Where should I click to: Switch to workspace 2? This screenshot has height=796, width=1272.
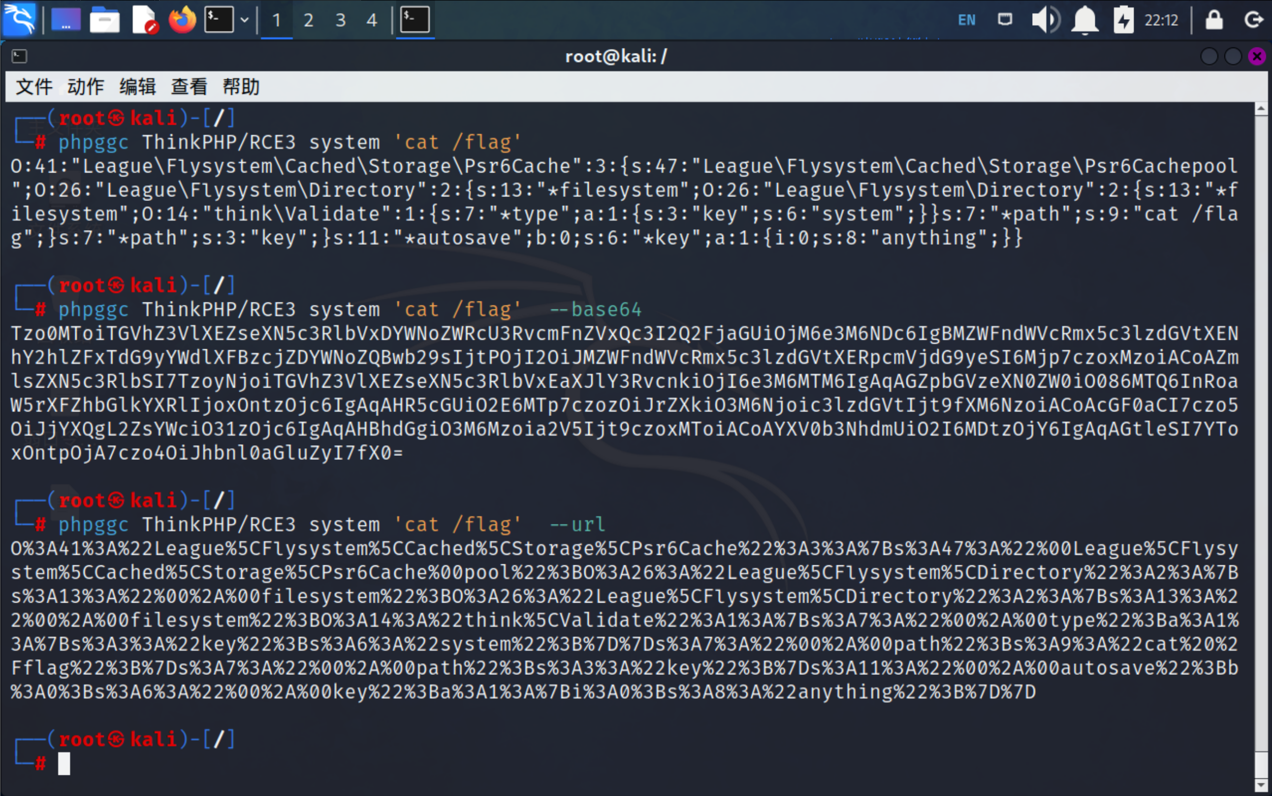(309, 20)
